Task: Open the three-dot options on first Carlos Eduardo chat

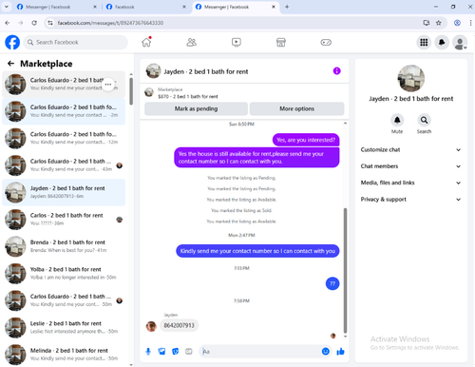Action: 108,85
